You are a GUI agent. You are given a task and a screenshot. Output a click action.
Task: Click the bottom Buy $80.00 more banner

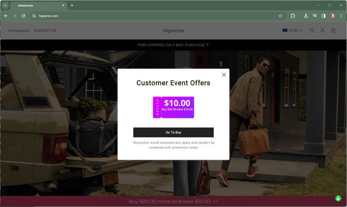pos(173,201)
